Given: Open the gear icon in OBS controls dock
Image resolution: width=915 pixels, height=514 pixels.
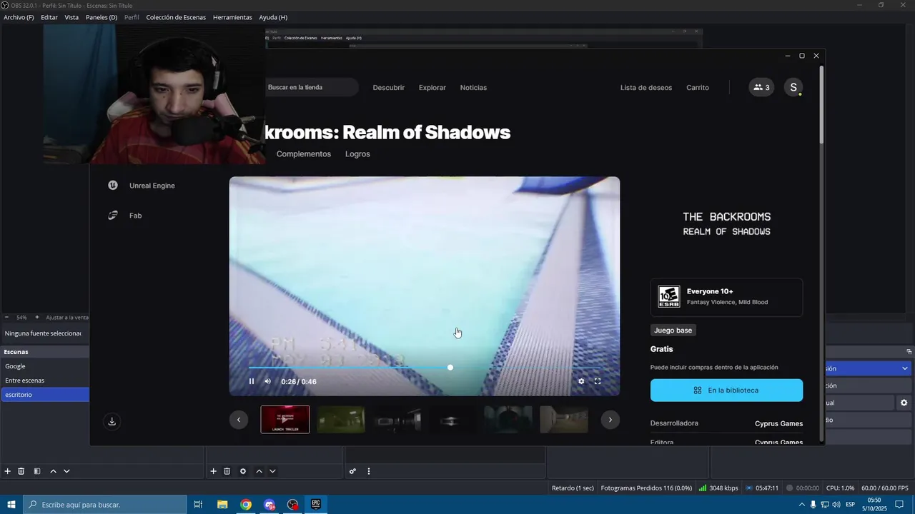Looking at the screenshot, I should (x=904, y=403).
